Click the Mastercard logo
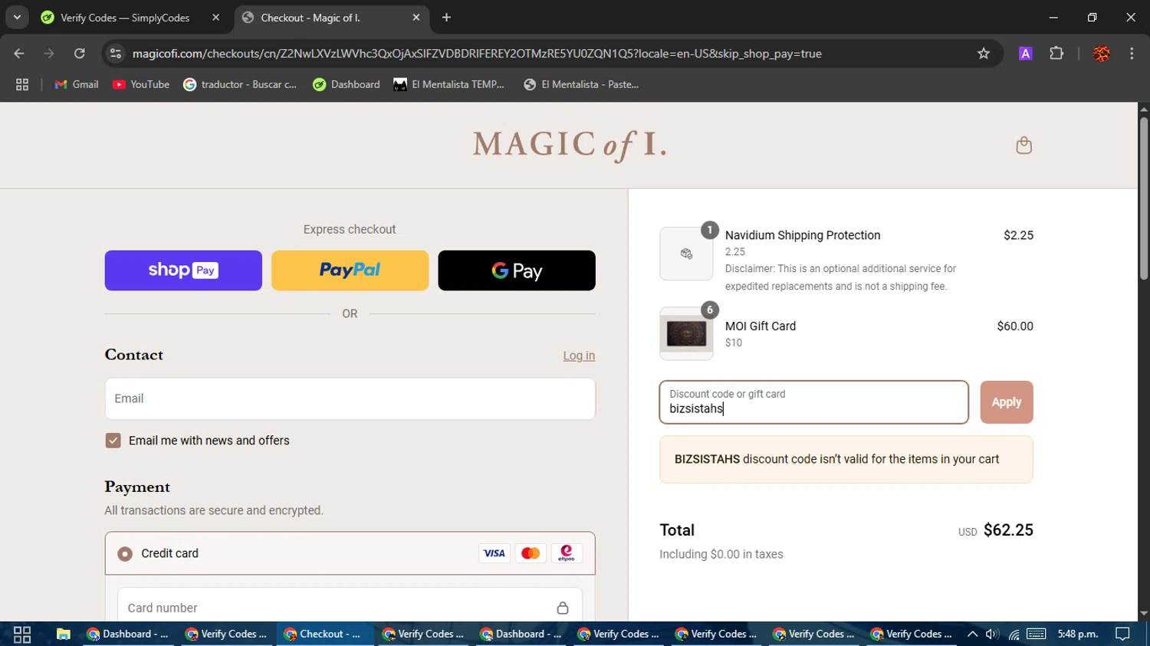 tap(531, 553)
